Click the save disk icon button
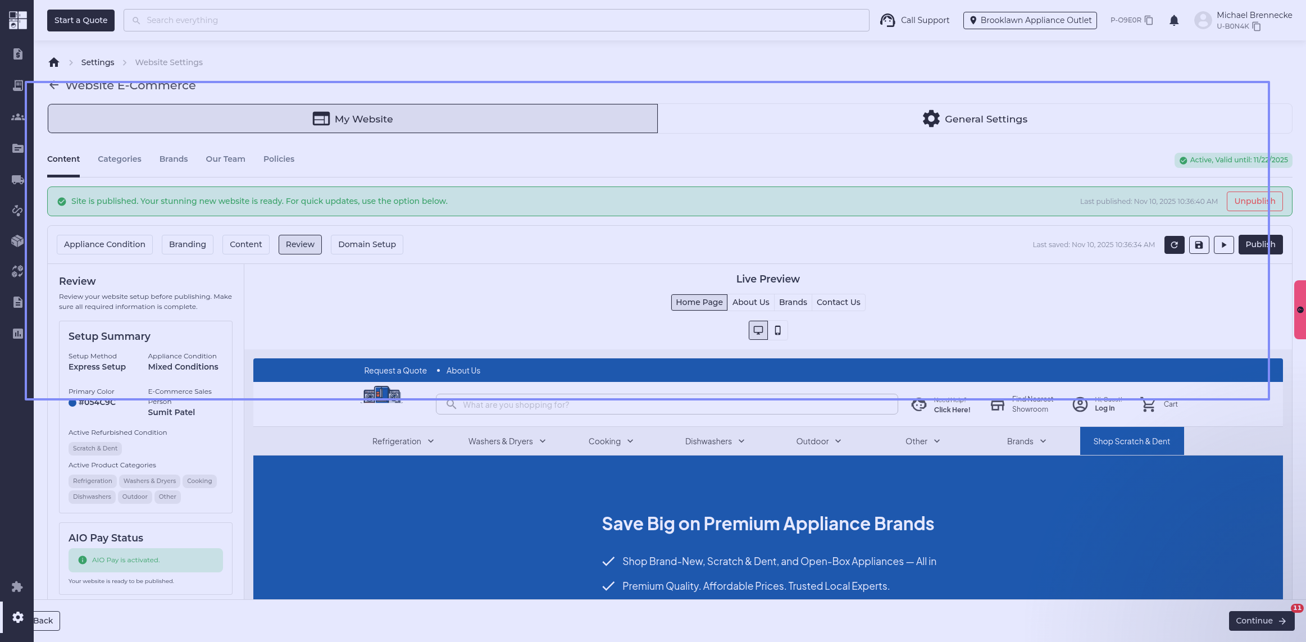Screen dimensions: 1306x642 coord(1199,245)
